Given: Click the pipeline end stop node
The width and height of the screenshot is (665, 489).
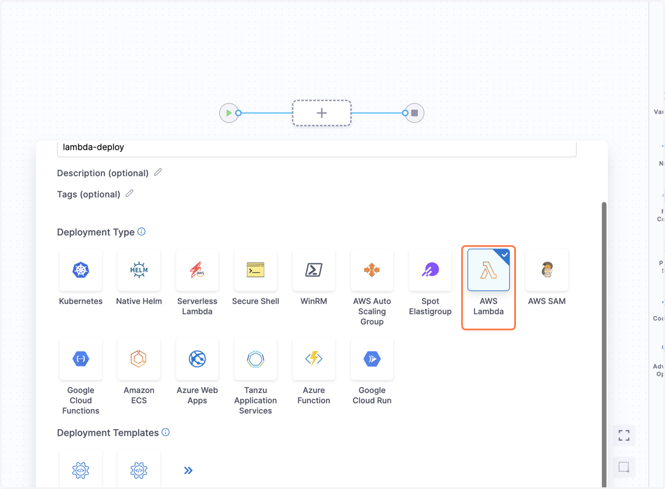Looking at the screenshot, I should tap(415, 113).
